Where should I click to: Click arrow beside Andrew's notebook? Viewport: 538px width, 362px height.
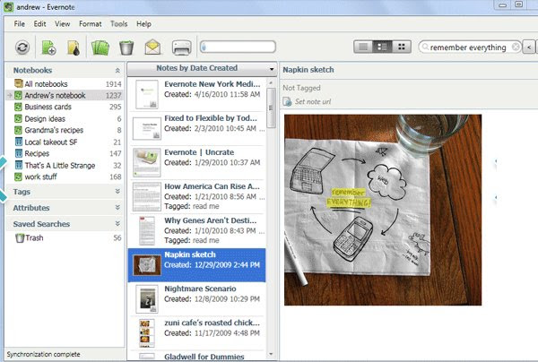tap(10, 95)
